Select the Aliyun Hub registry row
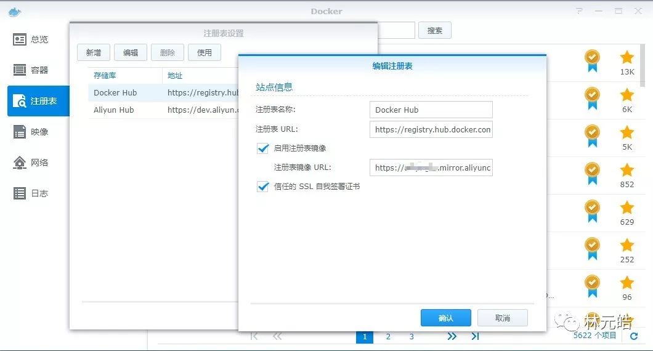The height and width of the screenshot is (351, 653). (163, 110)
